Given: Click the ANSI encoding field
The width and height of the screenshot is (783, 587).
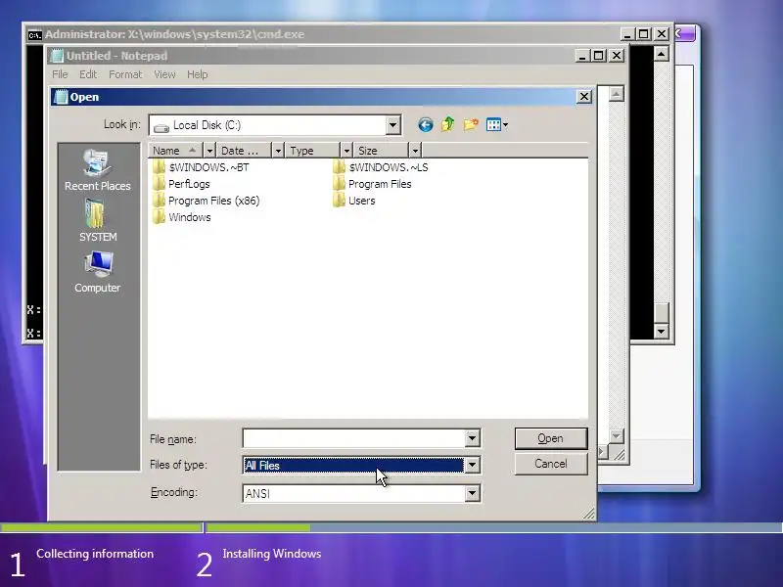Looking at the screenshot, I should pos(353,493).
